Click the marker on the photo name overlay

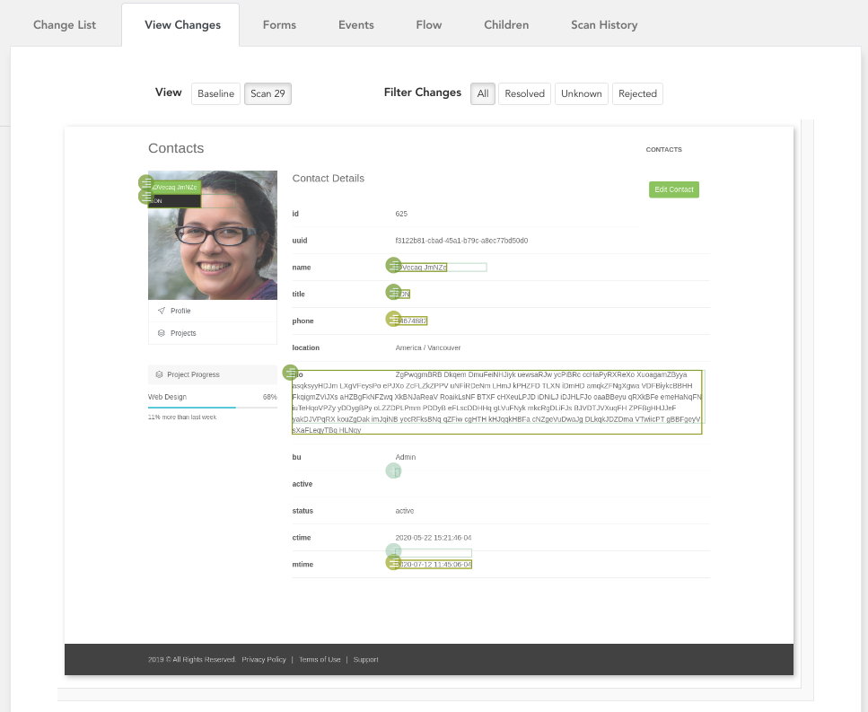(x=146, y=182)
